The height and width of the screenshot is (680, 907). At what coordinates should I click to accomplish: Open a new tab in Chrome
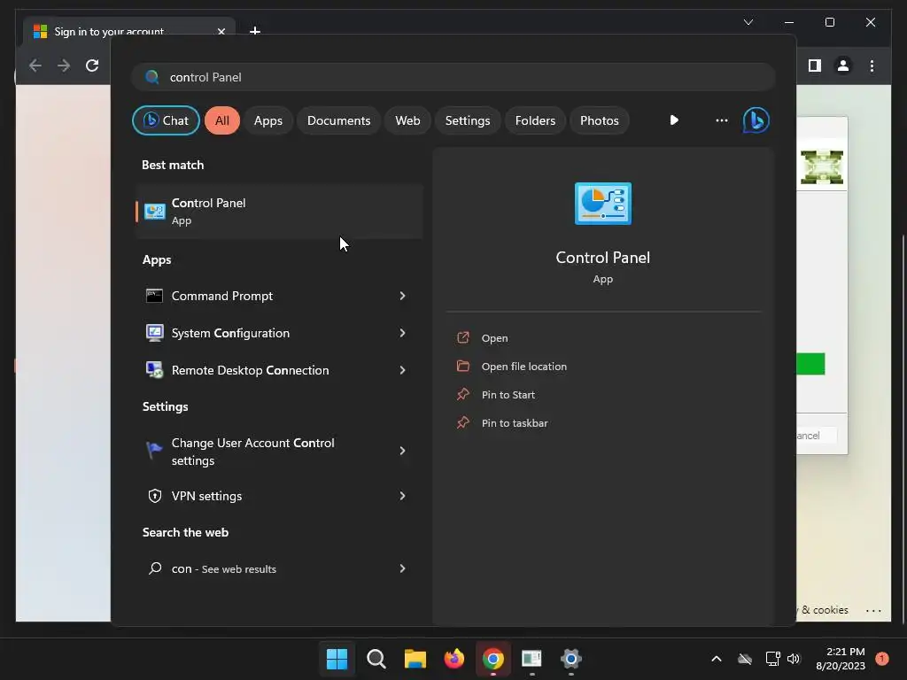(x=254, y=30)
